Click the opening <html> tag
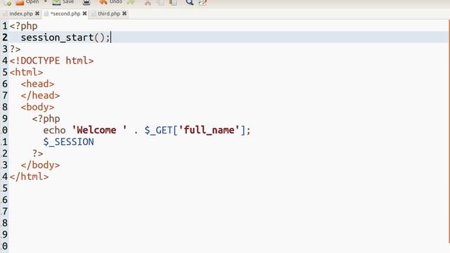The width and height of the screenshot is (450, 253). pos(27,72)
